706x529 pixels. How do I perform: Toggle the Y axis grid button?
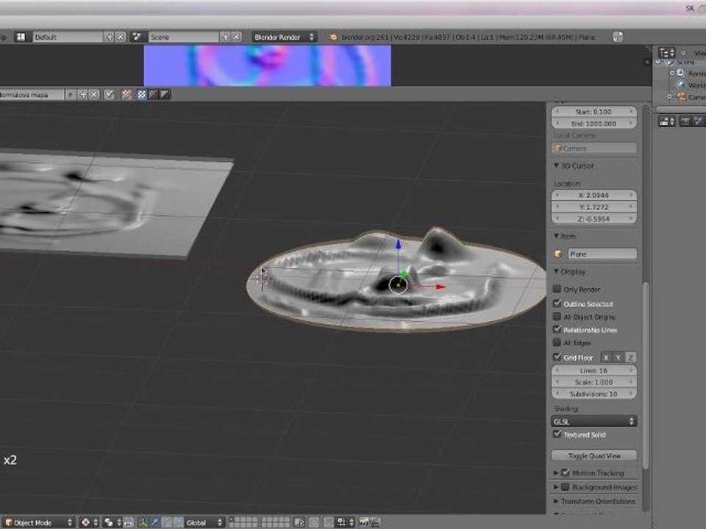coord(618,358)
